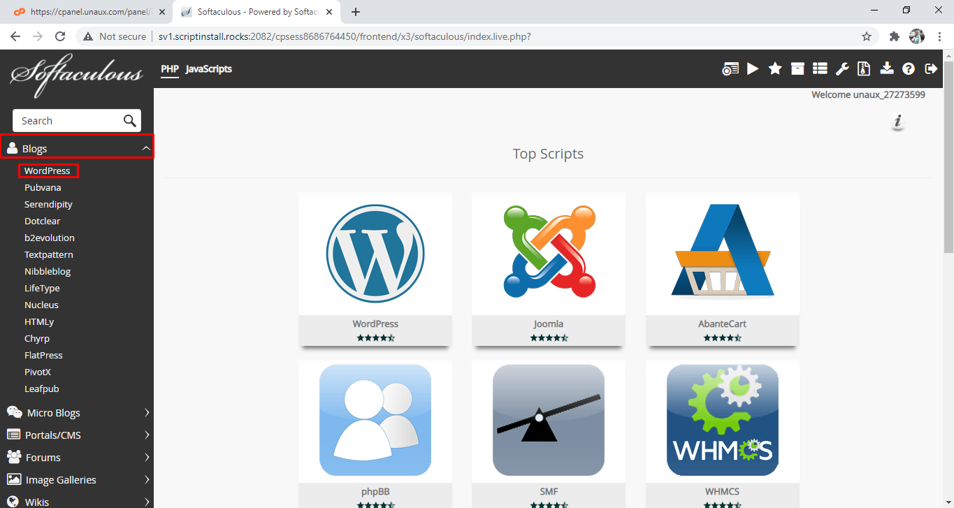Image resolution: width=954 pixels, height=508 pixels.
Task: Select Nucleus in the Blogs list
Action: tap(41, 305)
